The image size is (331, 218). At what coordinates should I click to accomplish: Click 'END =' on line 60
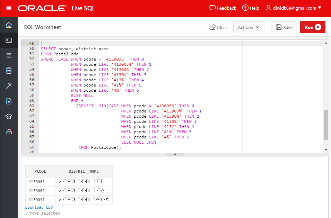[x=77, y=101]
